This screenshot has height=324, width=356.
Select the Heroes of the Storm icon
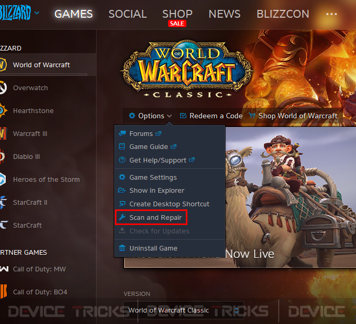(3, 179)
